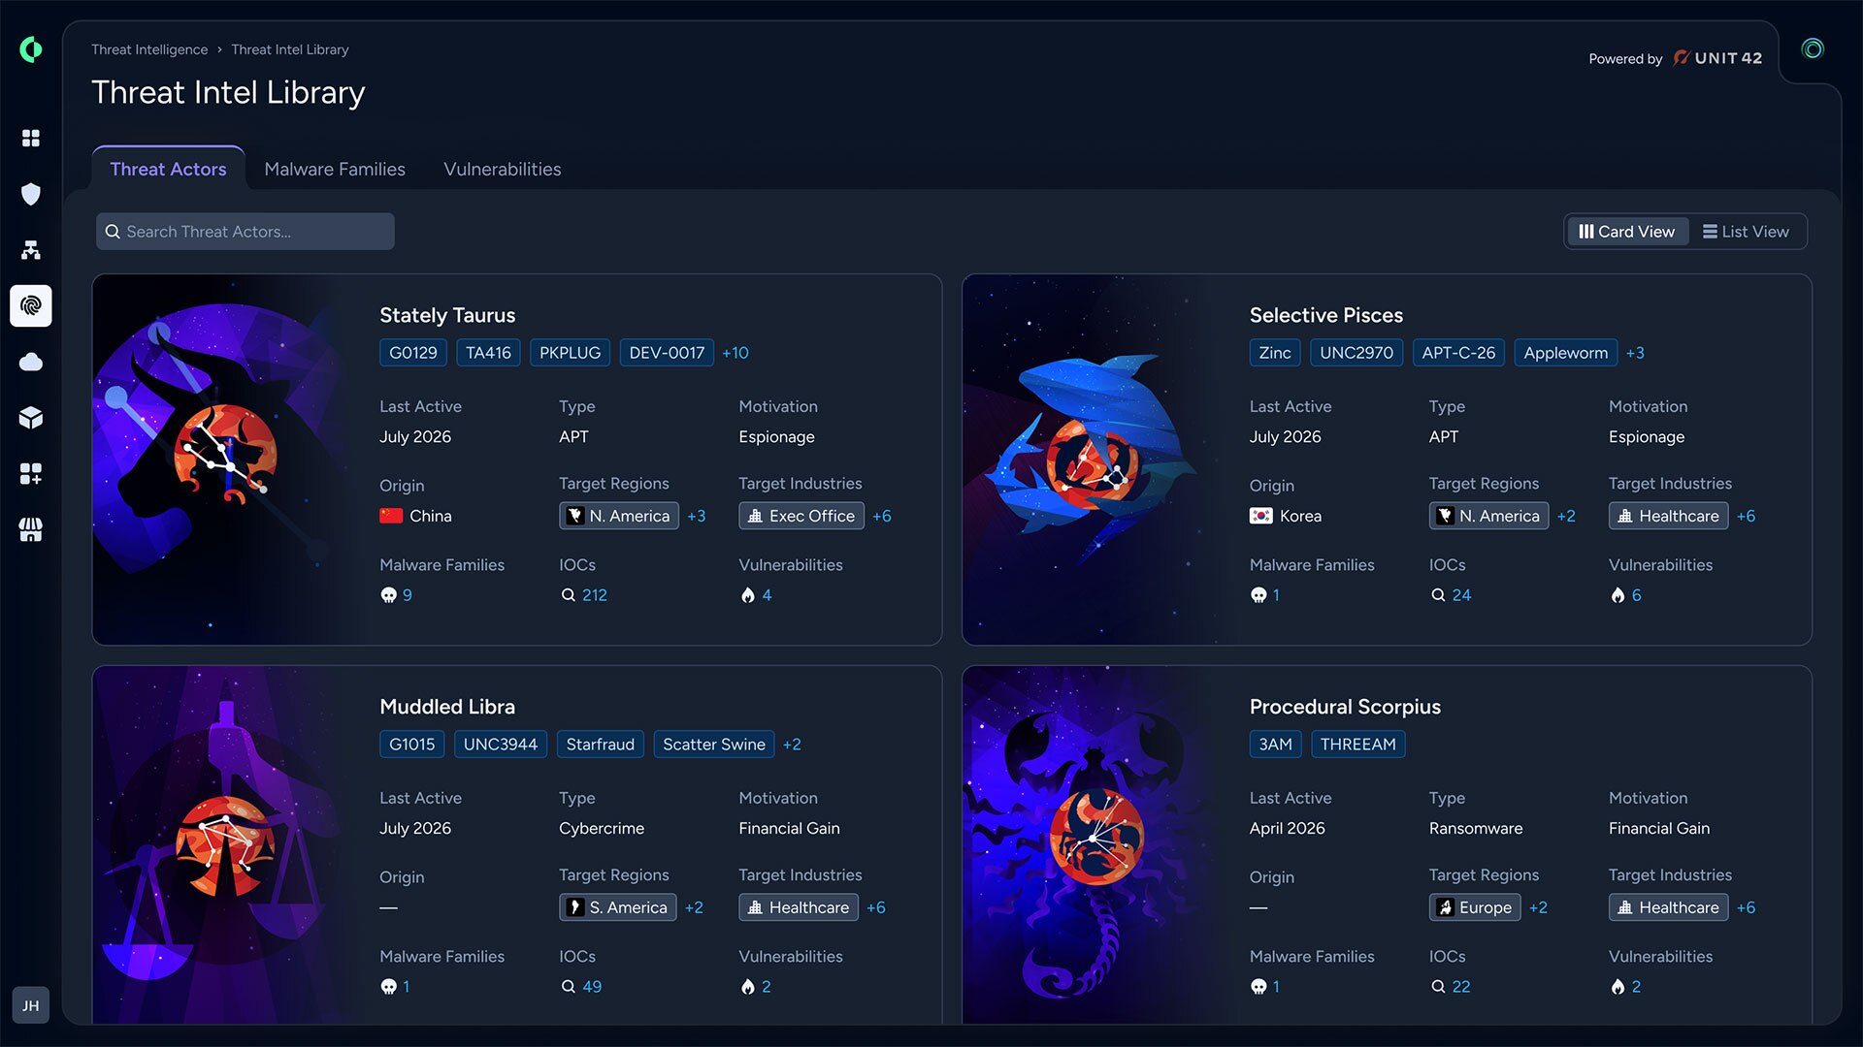The image size is (1863, 1047).
Task: Show +2 more regions for Procedural Scorpius
Action: tap(1538, 907)
